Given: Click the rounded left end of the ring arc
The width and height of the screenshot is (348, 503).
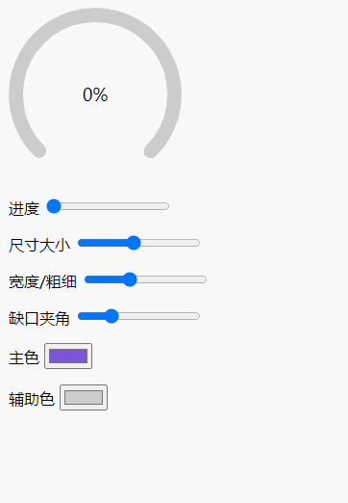Looking at the screenshot, I should (x=39, y=150).
